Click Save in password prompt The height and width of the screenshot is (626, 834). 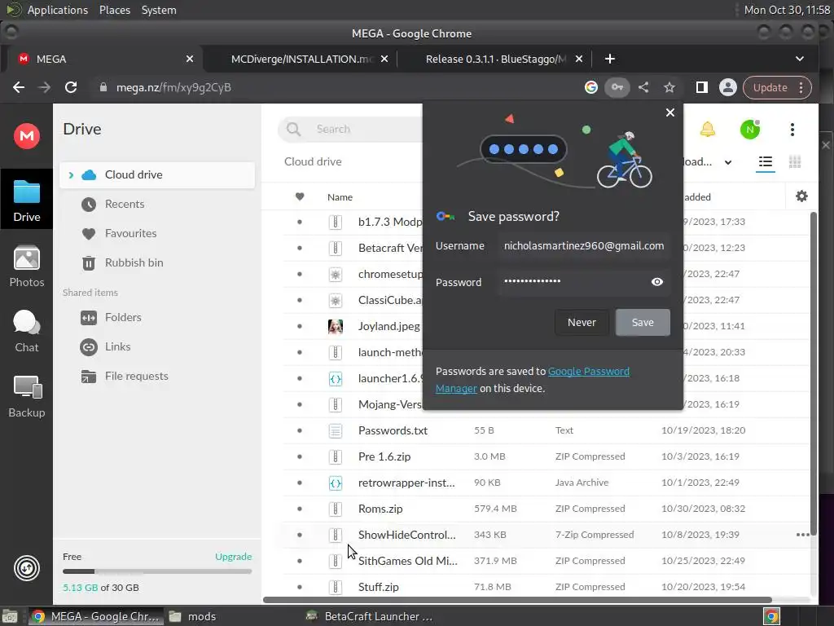(643, 322)
